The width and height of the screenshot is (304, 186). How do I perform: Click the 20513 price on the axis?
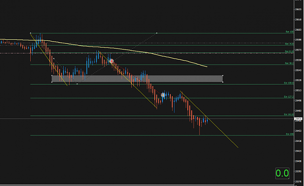tap(298, 90)
